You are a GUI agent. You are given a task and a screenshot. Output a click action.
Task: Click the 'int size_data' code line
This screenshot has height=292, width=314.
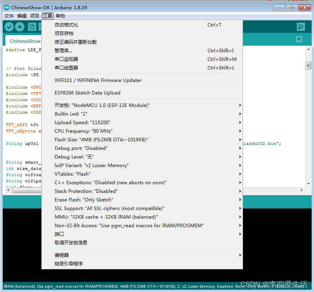click(x=23, y=169)
